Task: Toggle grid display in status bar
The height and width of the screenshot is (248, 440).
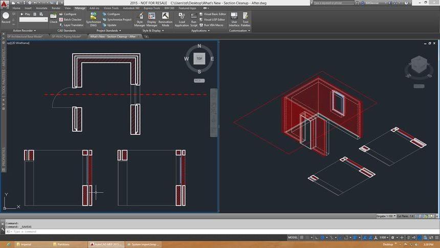Action: pos(303,238)
